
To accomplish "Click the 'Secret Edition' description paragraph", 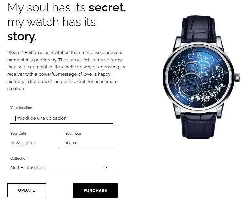I will pos(66,71).
